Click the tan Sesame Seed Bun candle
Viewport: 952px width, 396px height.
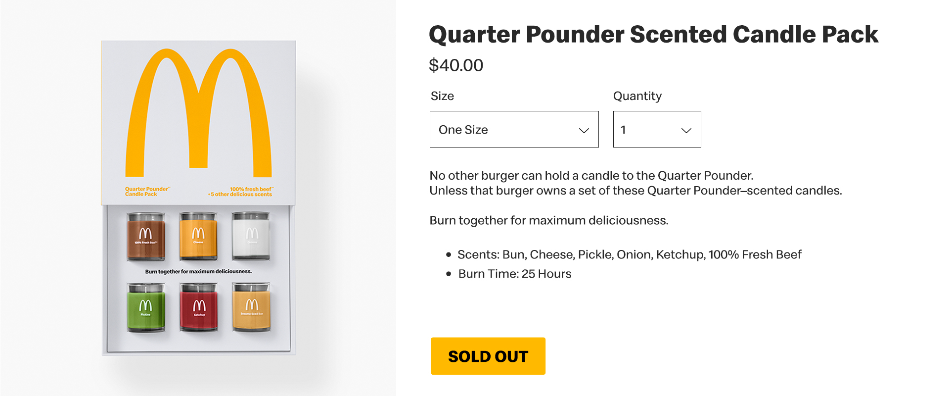point(251,307)
